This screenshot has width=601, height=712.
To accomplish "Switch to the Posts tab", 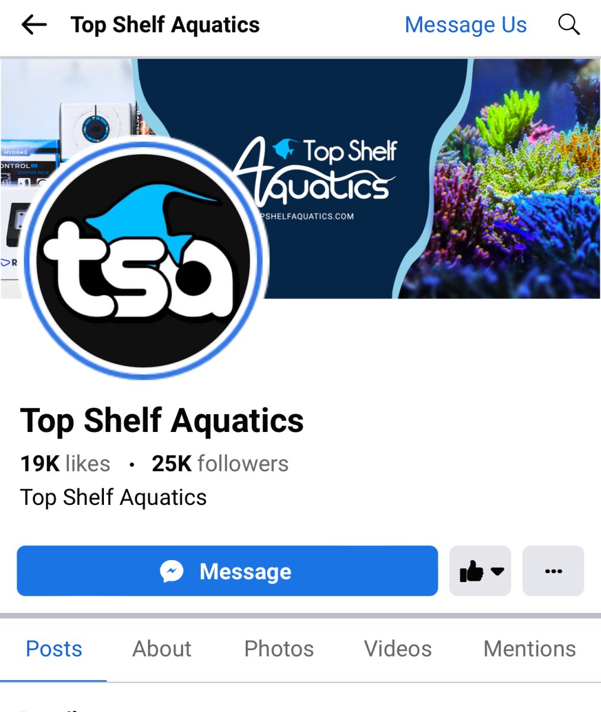I will pyautogui.click(x=53, y=649).
